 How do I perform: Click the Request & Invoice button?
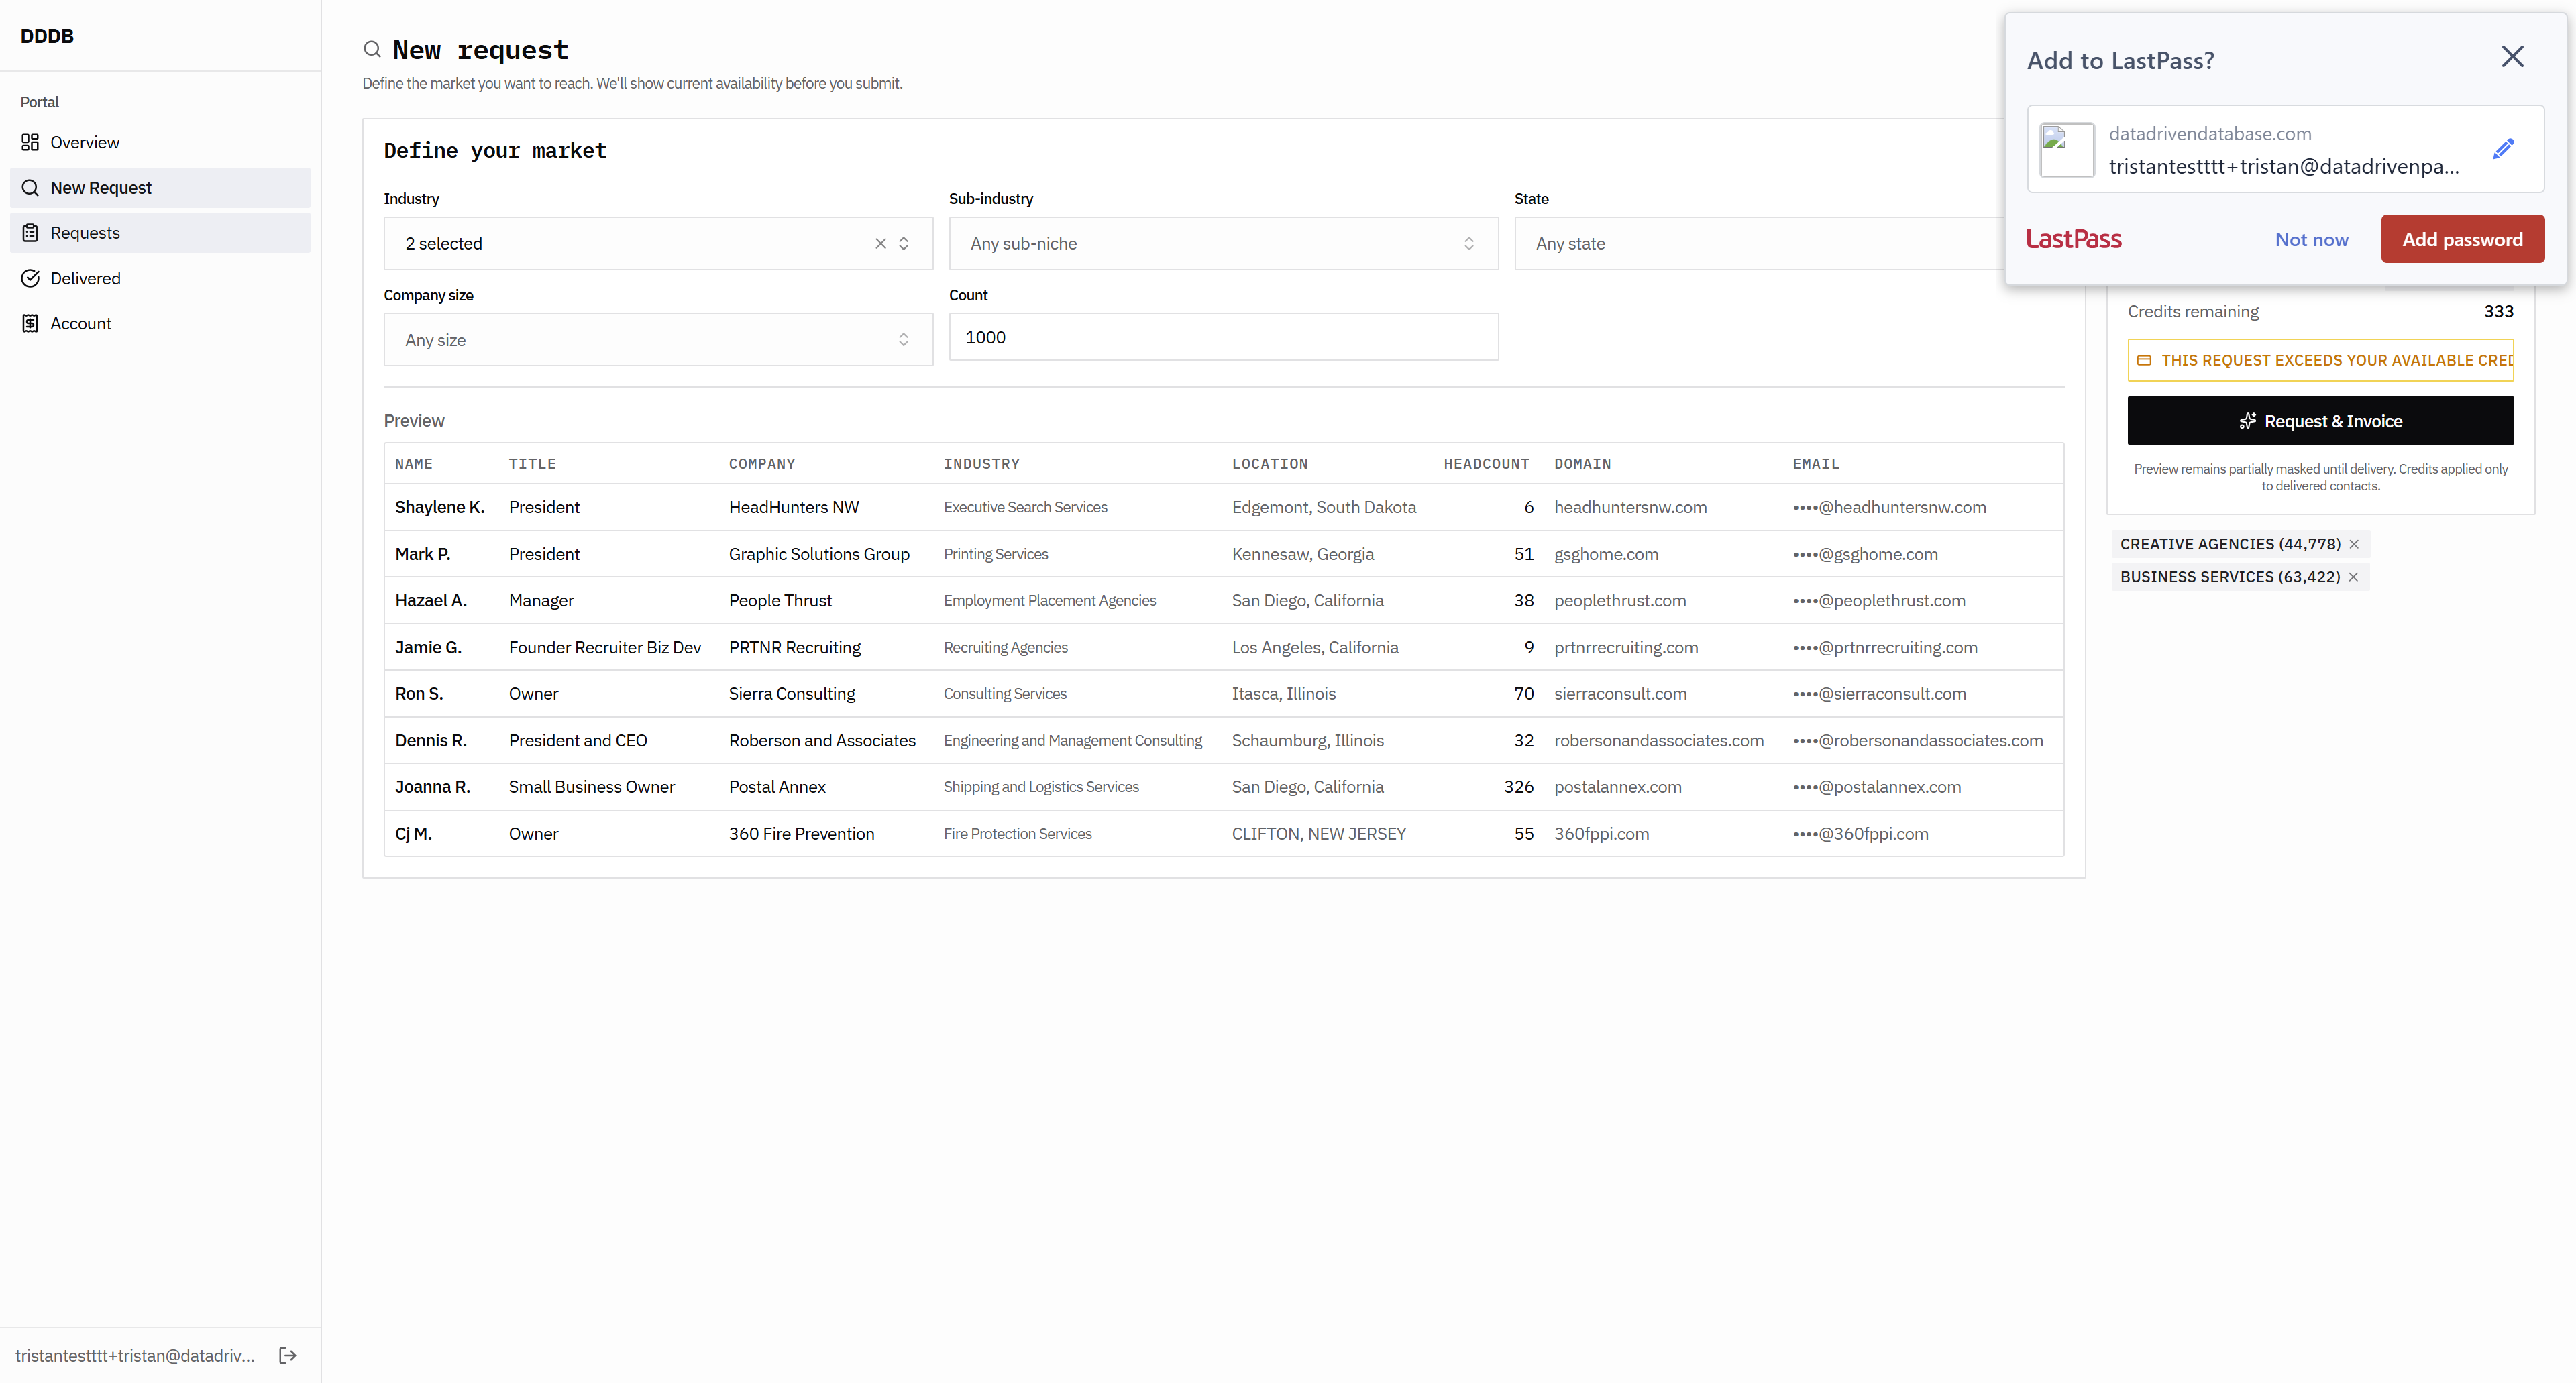[2320, 421]
